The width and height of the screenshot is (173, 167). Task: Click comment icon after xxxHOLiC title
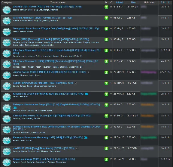click(x=77, y=148)
